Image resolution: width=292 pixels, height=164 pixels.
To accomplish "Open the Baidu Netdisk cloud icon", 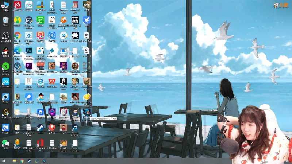I will [29, 5].
